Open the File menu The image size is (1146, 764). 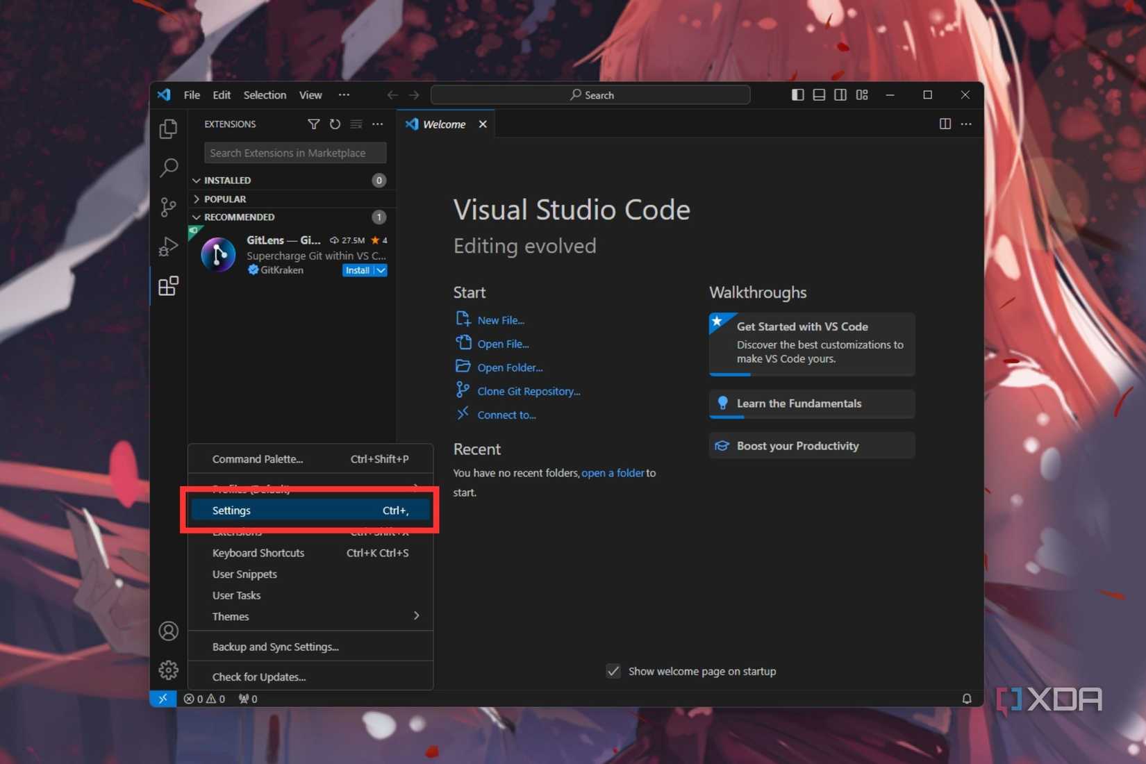coord(192,95)
